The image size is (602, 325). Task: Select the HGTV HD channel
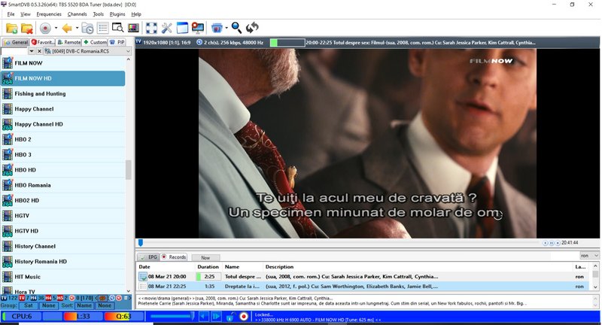(63, 231)
